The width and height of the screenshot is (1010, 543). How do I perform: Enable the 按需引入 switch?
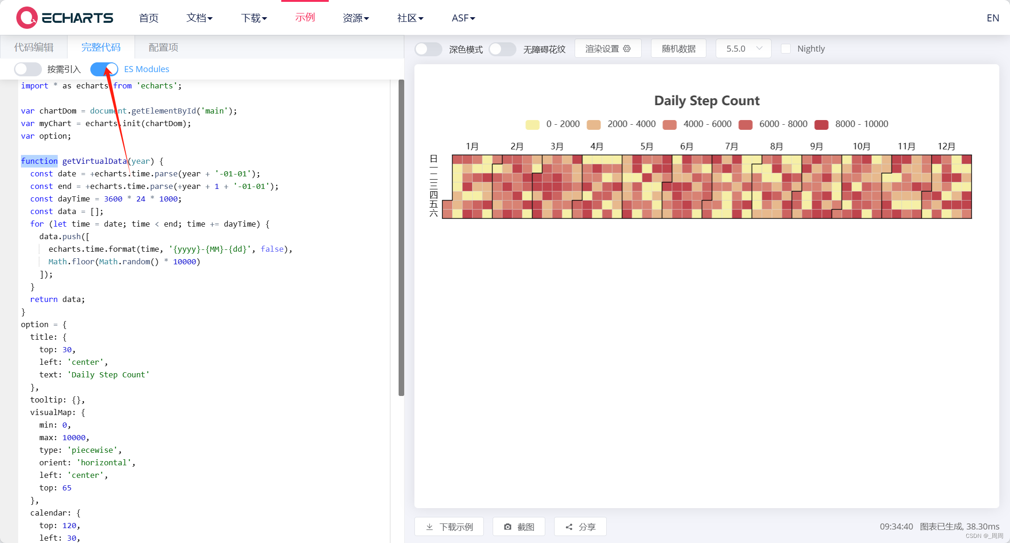point(27,69)
